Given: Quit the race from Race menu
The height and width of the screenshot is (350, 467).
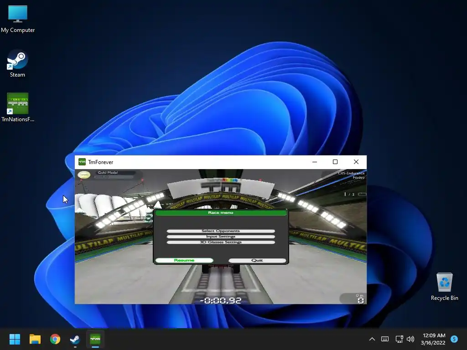Looking at the screenshot, I should 257,260.
